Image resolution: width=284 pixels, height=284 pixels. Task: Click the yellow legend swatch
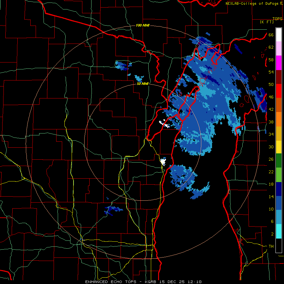pos(279,147)
